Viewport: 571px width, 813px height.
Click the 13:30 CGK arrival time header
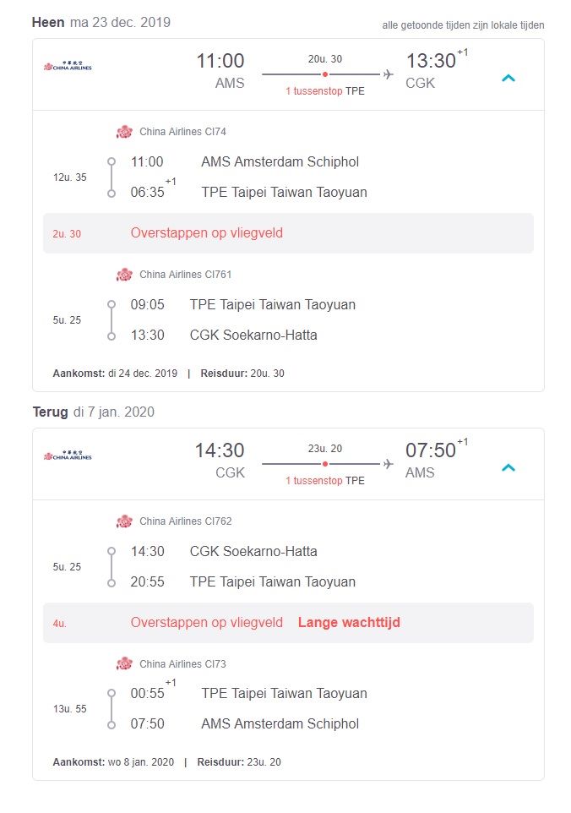[431, 61]
